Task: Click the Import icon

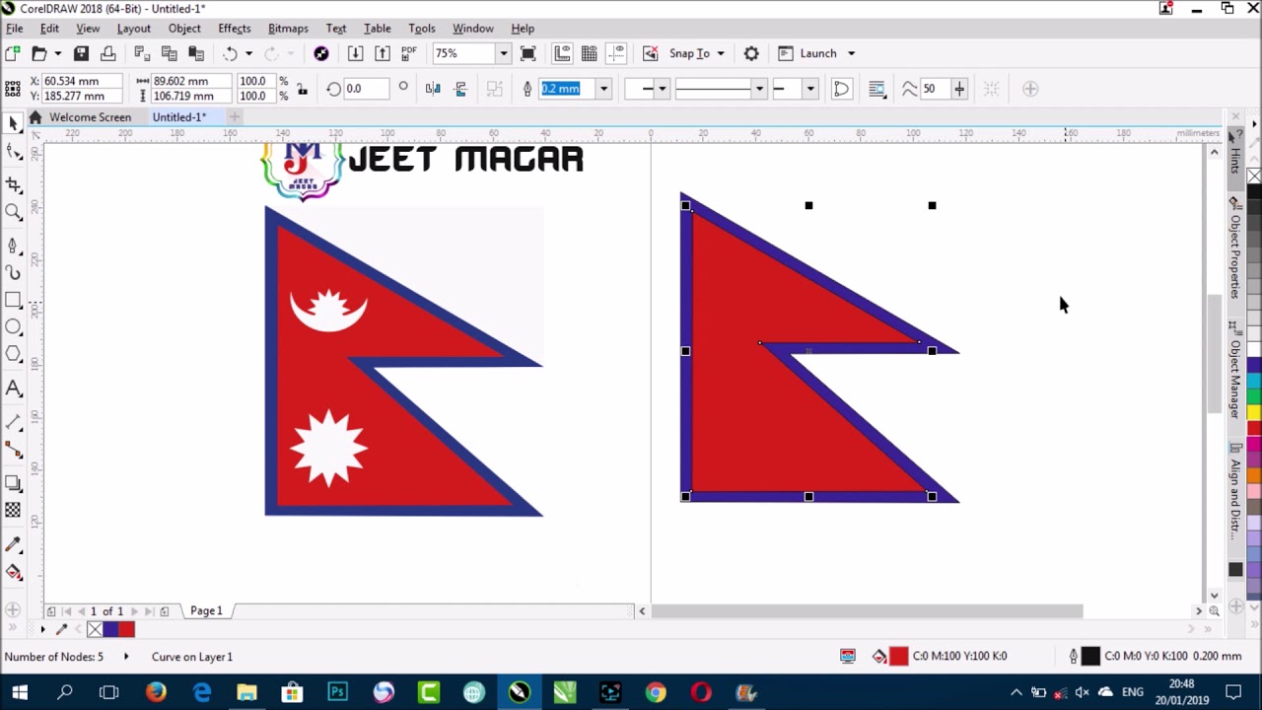Action: (x=356, y=53)
